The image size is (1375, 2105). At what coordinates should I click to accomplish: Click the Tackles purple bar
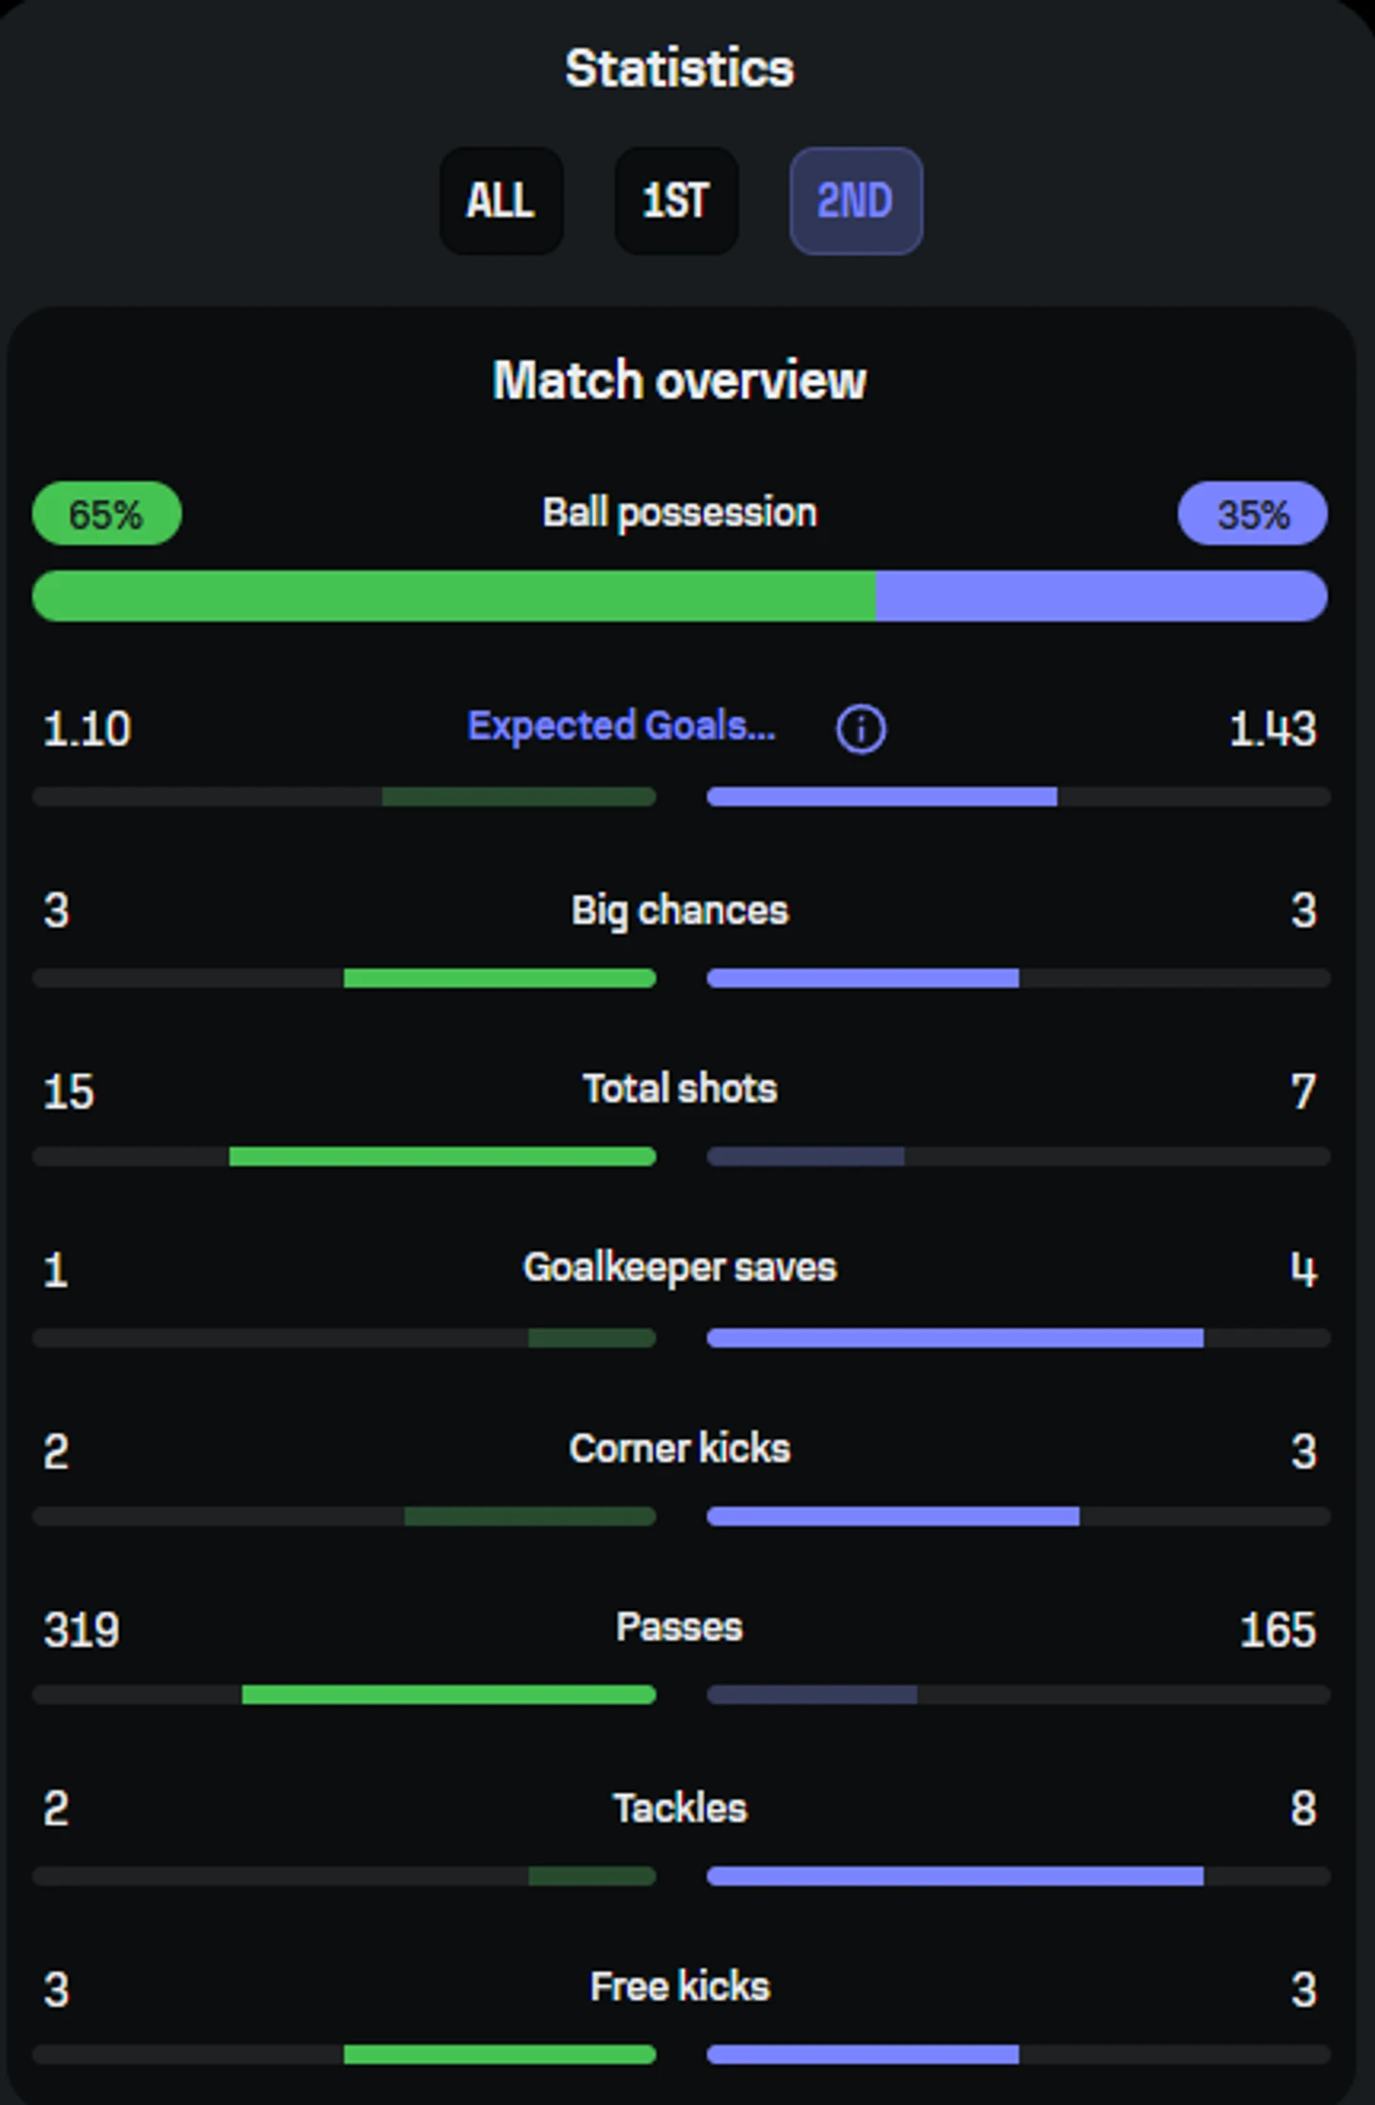click(x=954, y=1876)
